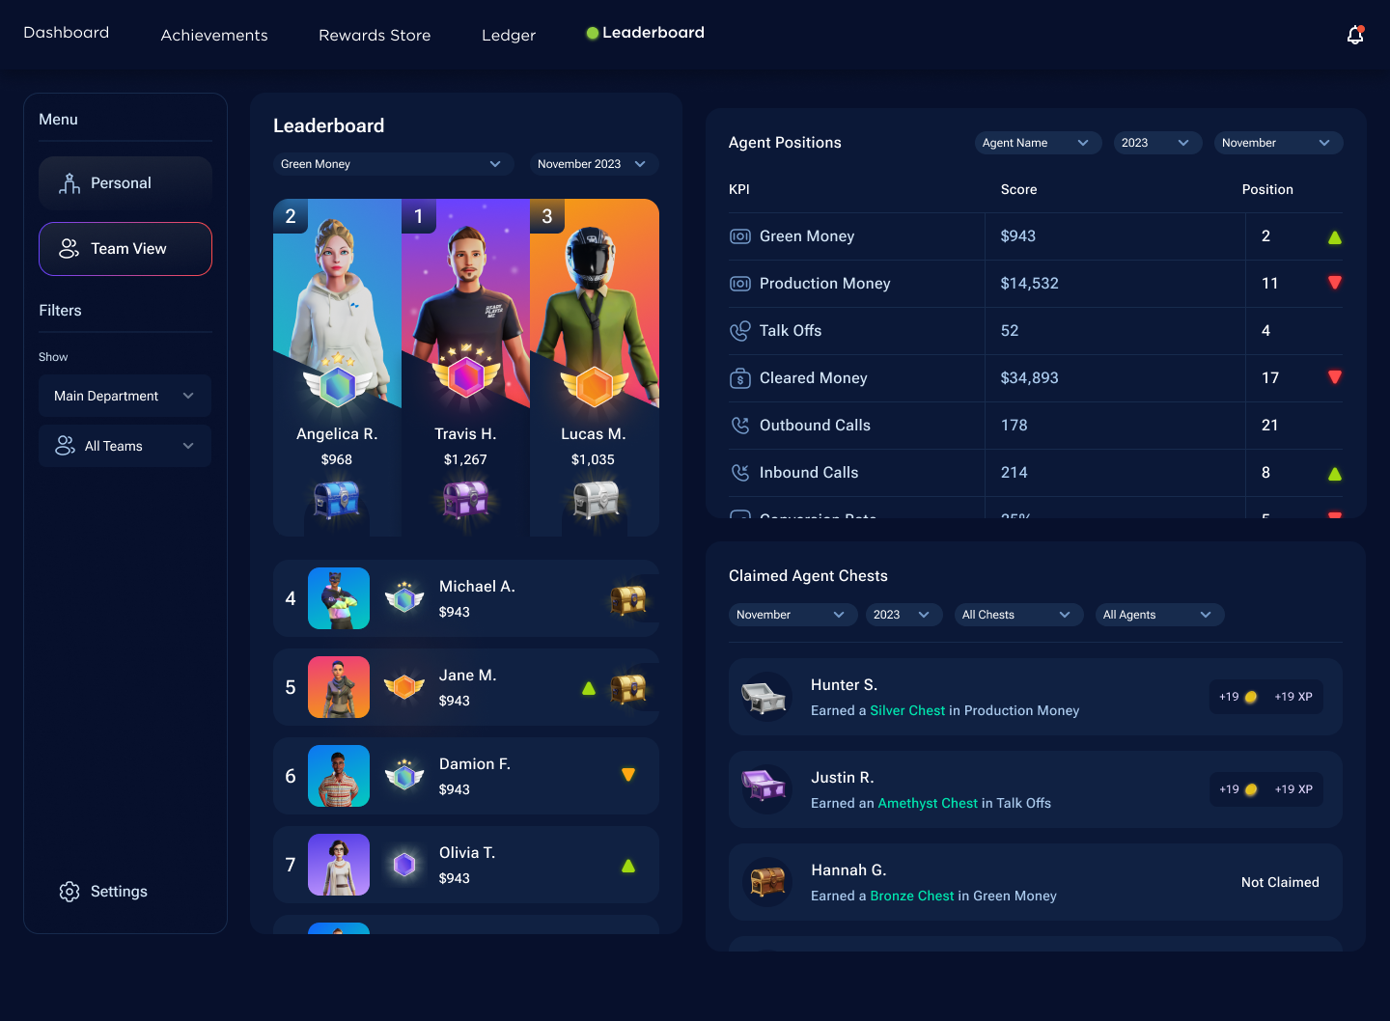Open the November 2023 period dropdown
The width and height of the screenshot is (1390, 1021).
595,164
